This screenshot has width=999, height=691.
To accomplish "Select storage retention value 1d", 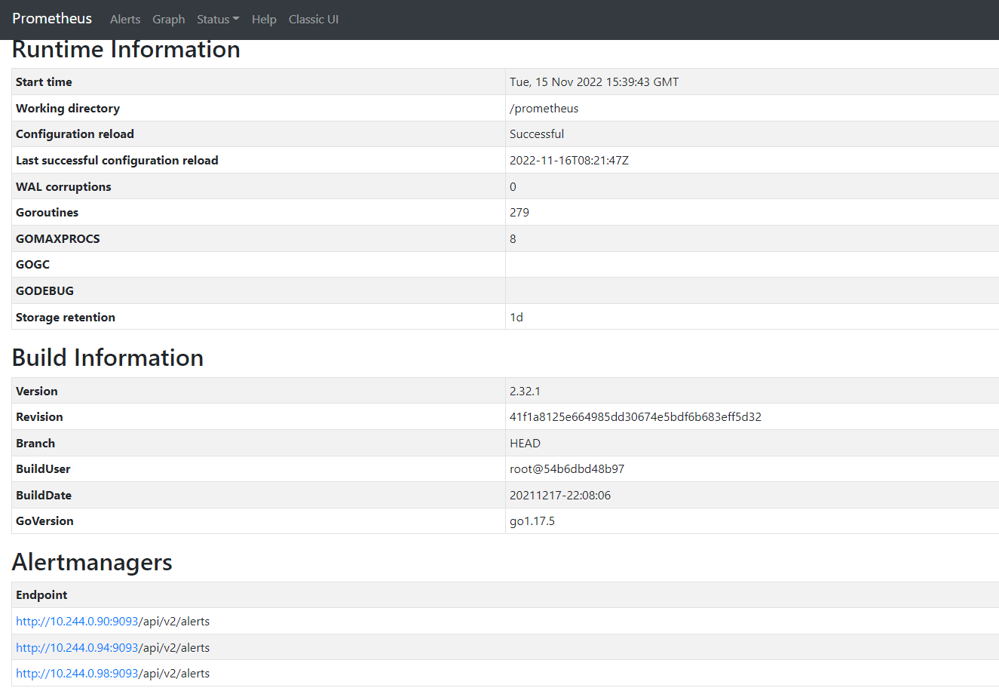I will tap(516, 318).
